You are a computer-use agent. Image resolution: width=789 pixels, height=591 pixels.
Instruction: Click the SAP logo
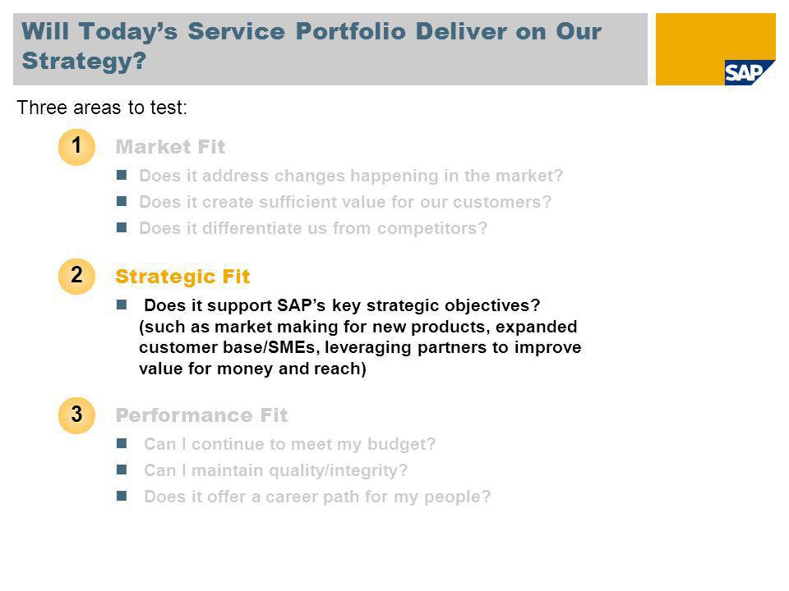coord(750,72)
